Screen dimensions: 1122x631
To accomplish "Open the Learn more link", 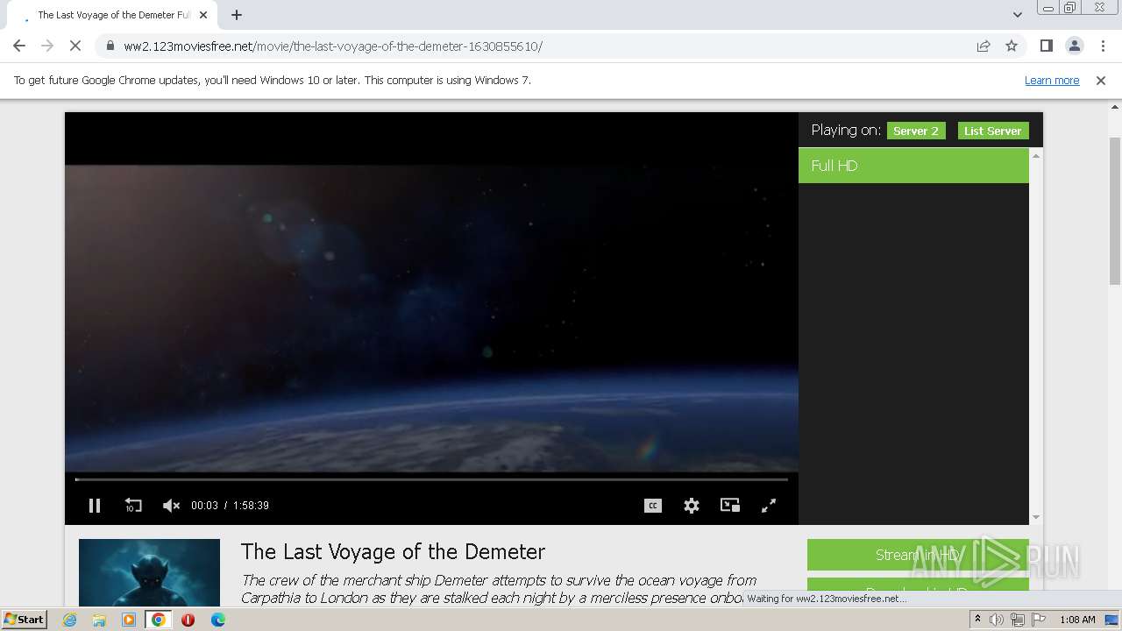I will [1052, 81].
